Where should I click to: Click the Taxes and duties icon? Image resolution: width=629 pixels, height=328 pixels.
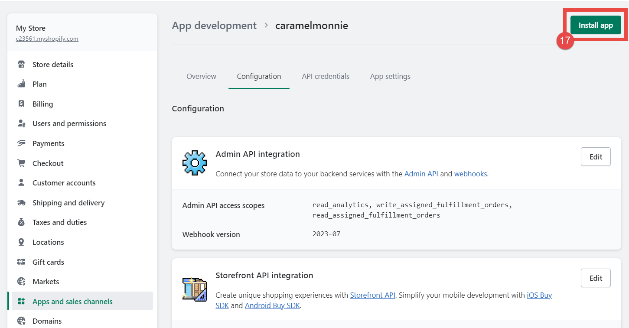click(21, 222)
